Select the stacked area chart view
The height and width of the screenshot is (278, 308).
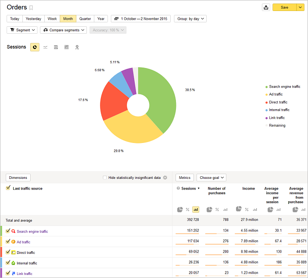click(x=56, y=47)
